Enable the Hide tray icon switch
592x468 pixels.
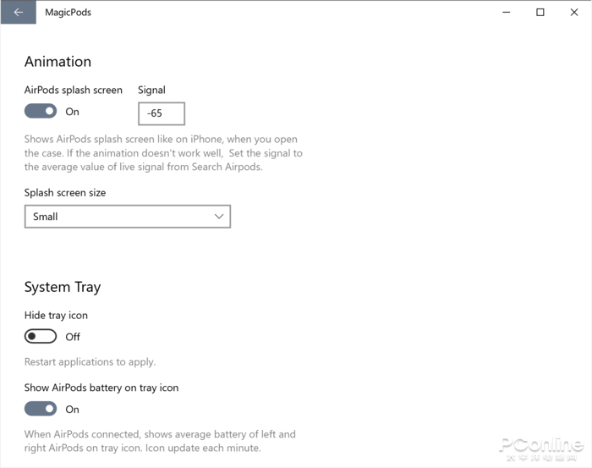41,337
